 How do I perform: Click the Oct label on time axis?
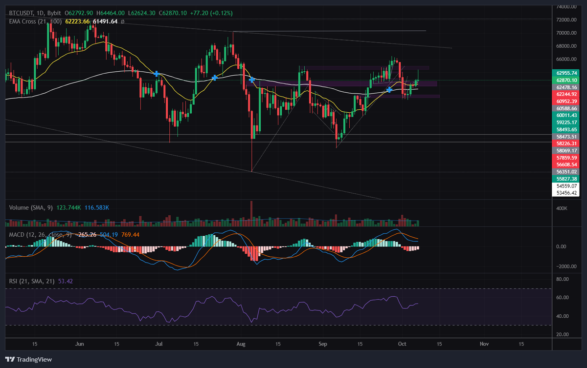(x=403, y=344)
